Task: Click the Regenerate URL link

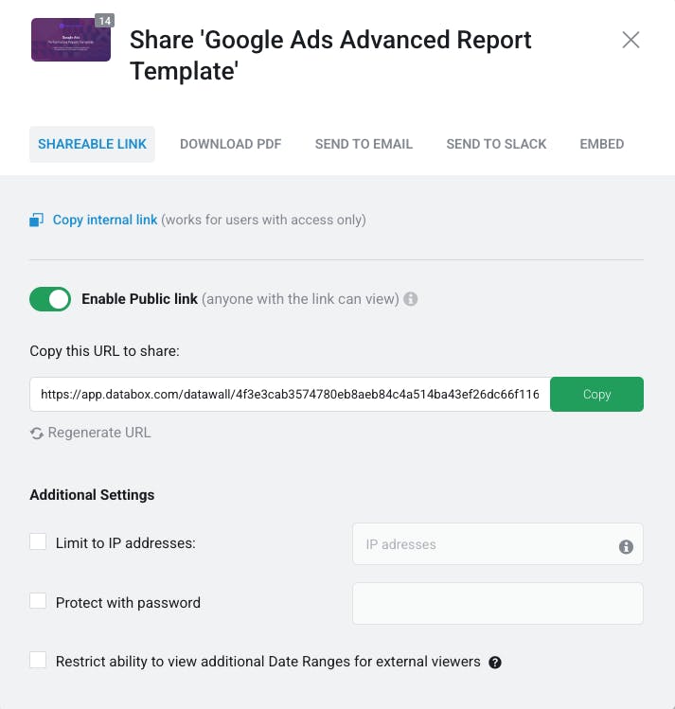Action: (99, 433)
